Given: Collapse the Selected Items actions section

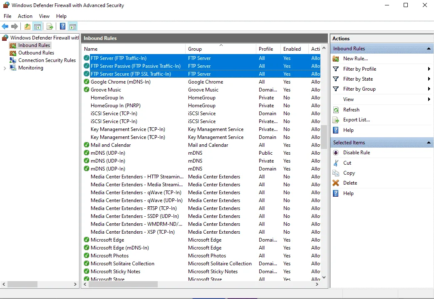Looking at the screenshot, I should pos(429,143).
